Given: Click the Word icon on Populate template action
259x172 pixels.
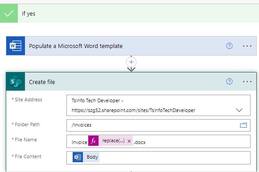Looking at the screenshot, I should (x=16, y=46).
